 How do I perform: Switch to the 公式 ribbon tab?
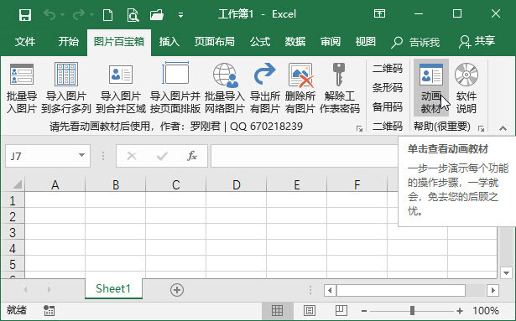(259, 42)
